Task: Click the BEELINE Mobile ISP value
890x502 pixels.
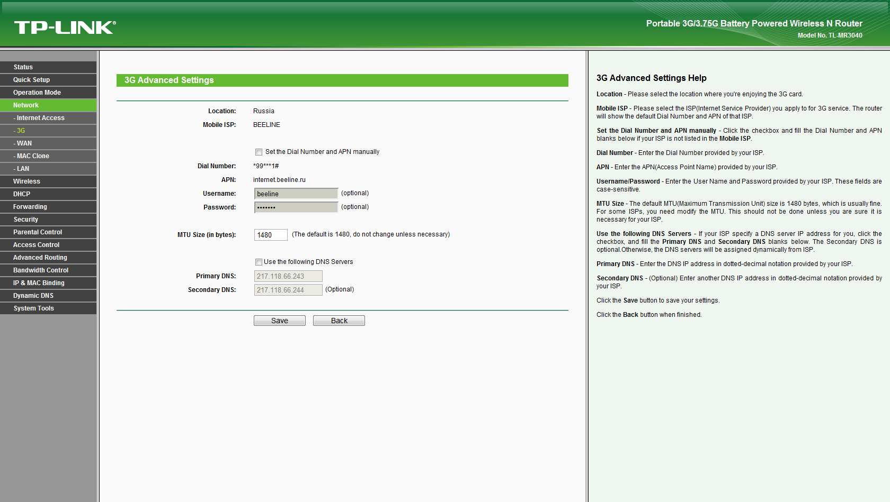Action: pyautogui.click(x=266, y=125)
